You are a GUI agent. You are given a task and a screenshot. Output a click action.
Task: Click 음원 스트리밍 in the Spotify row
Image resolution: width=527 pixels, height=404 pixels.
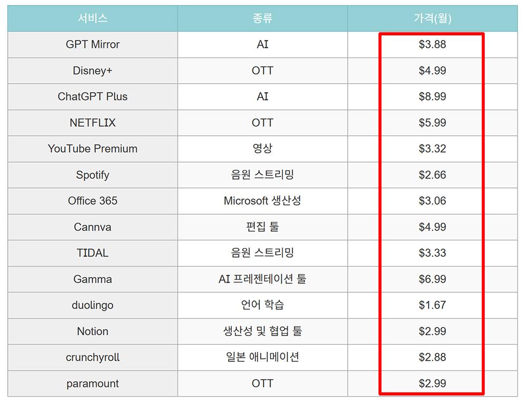click(262, 175)
